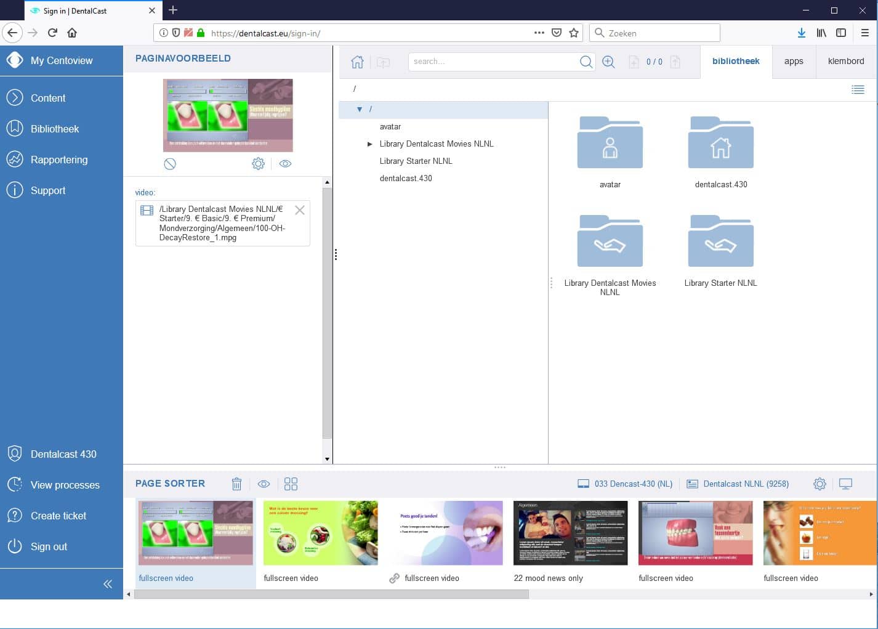The height and width of the screenshot is (629, 878).
Task: Click the disable icon under page preview
Action: (x=170, y=164)
